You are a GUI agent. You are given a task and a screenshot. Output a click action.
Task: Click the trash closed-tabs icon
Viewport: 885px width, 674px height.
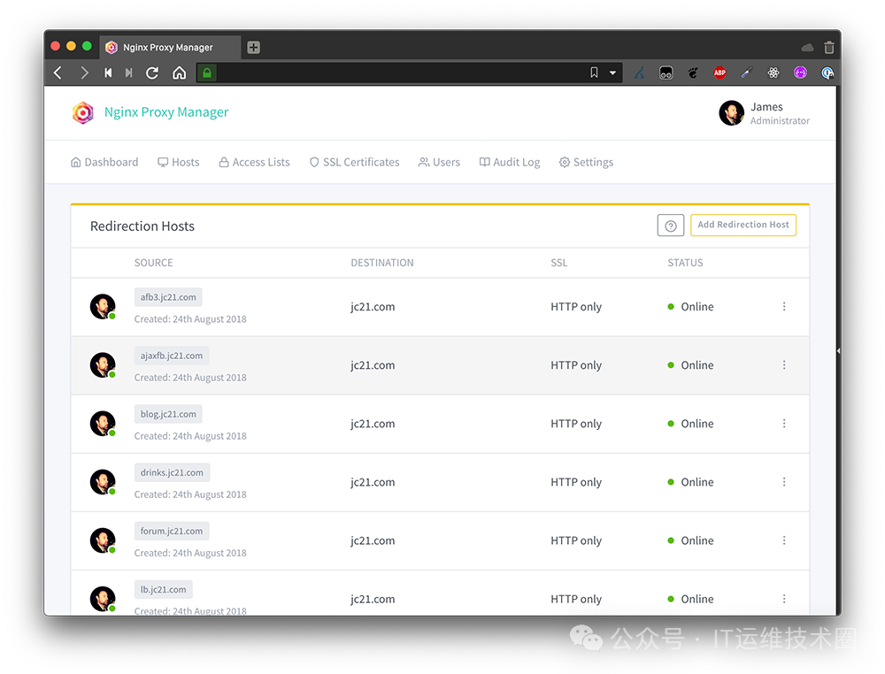pos(828,48)
